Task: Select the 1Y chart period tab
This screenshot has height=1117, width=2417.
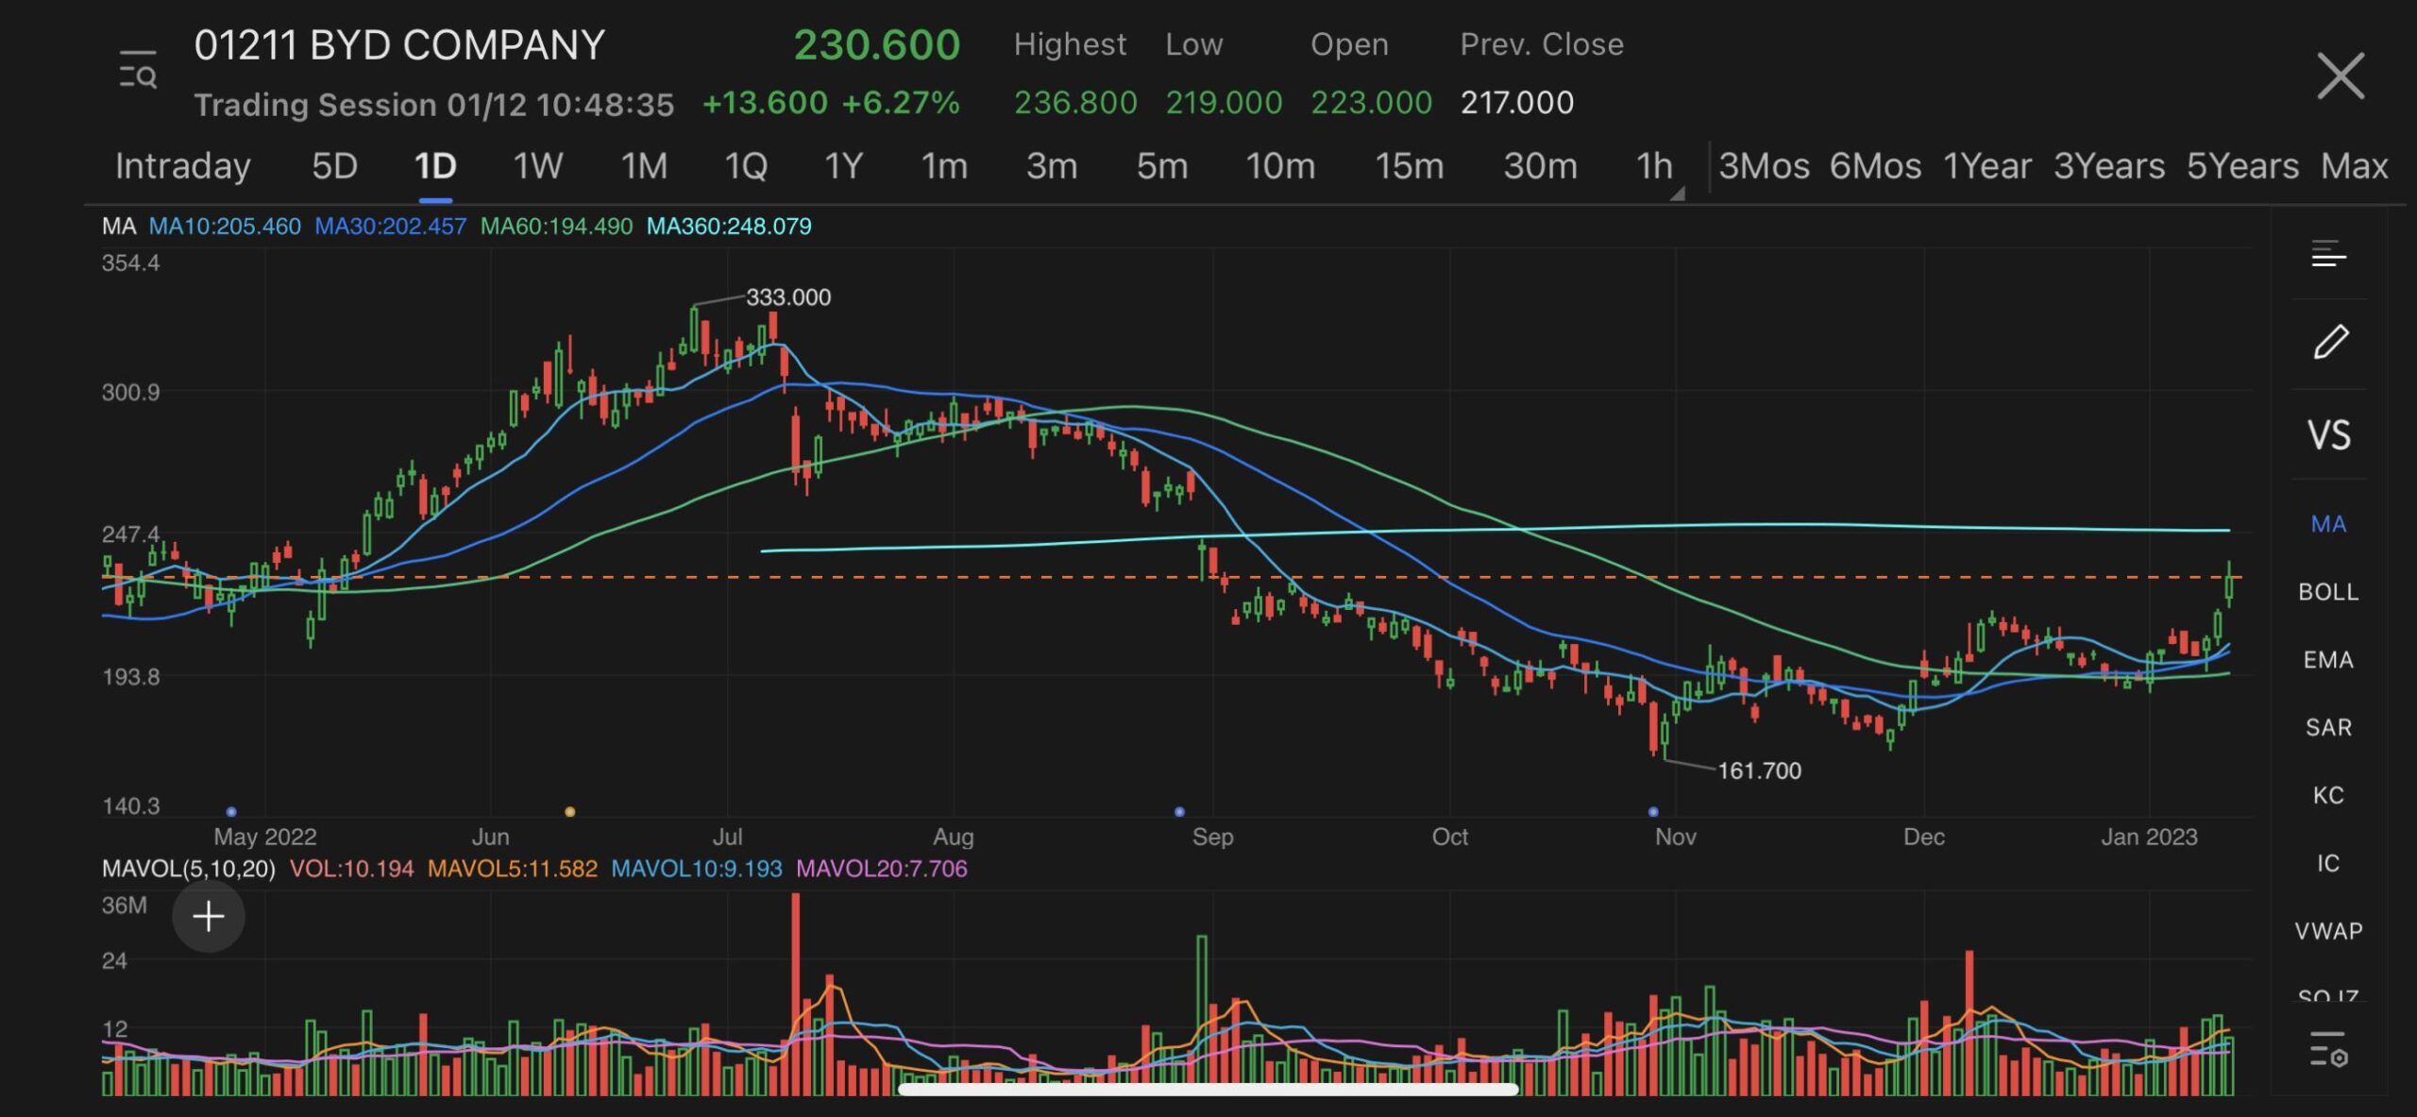Action: (x=843, y=166)
